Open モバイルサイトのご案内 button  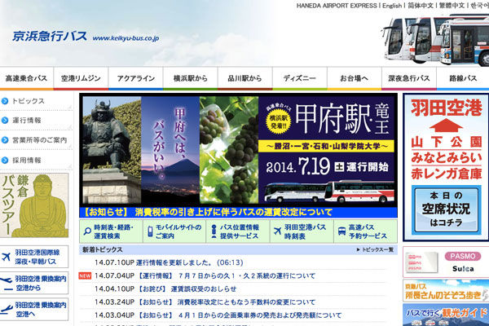point(174,231)
